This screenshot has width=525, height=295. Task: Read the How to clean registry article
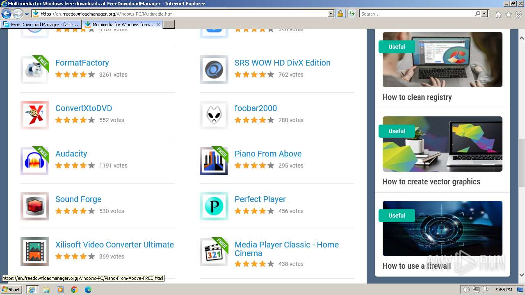point(417,97)
